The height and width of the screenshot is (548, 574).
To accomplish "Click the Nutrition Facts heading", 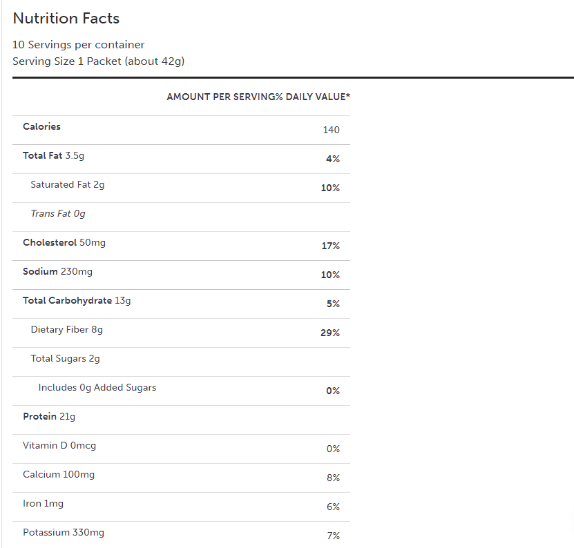I will (x=66, y=19).
